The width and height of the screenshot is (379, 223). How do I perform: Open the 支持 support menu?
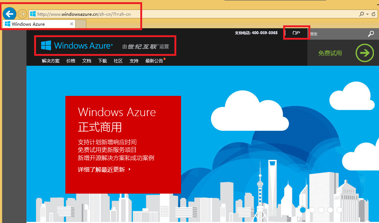[134, 61]
